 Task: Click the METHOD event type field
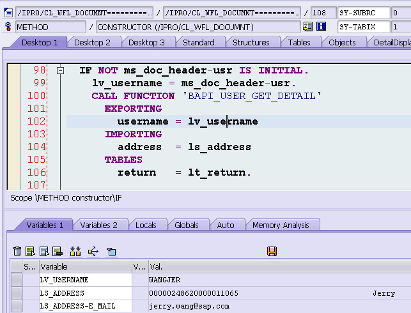tap(50, 27)
